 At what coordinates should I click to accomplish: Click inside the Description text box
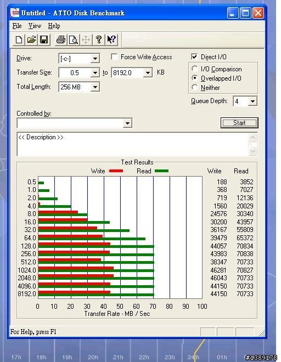(x=133, y=144)
